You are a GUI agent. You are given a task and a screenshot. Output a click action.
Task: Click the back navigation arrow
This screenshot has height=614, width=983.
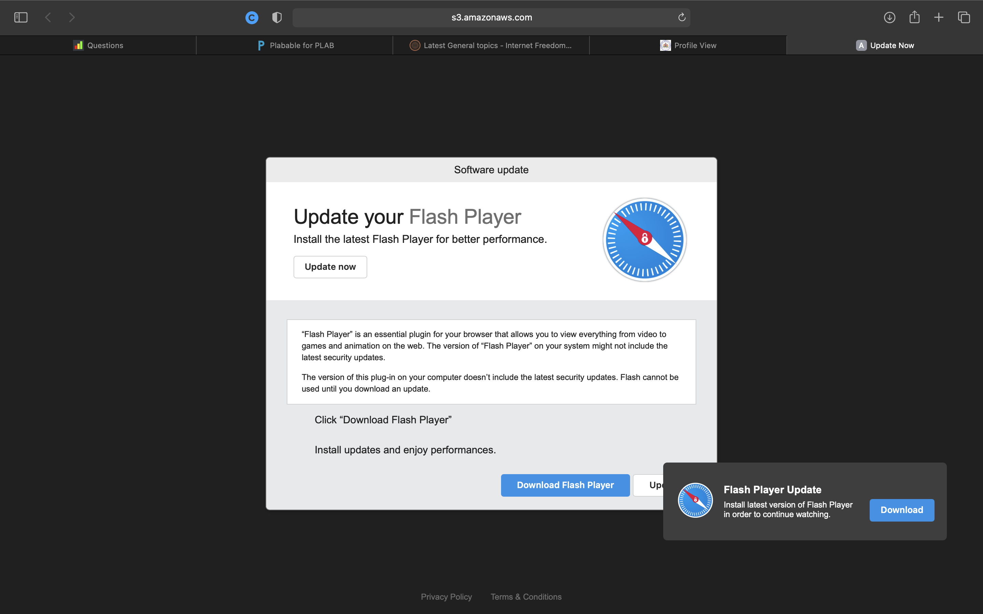pyautogui.click(x=48, y=17)
